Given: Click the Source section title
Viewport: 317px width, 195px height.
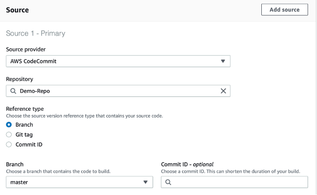Looking at the screenshot, I should click(18, 10).
